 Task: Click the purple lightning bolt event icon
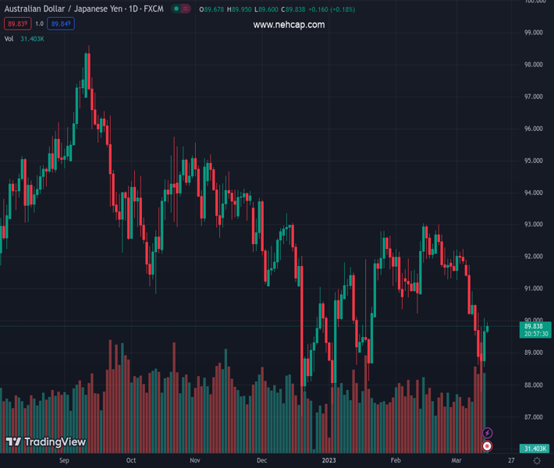(488, 433)
